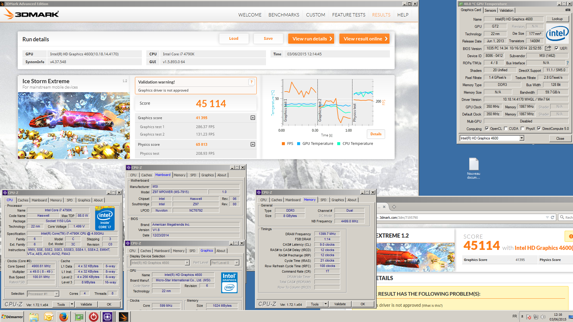Viewport: 573px width, 322px height.
Task: Click the browser reload arrow icon
Action: [x=552, y=218]
